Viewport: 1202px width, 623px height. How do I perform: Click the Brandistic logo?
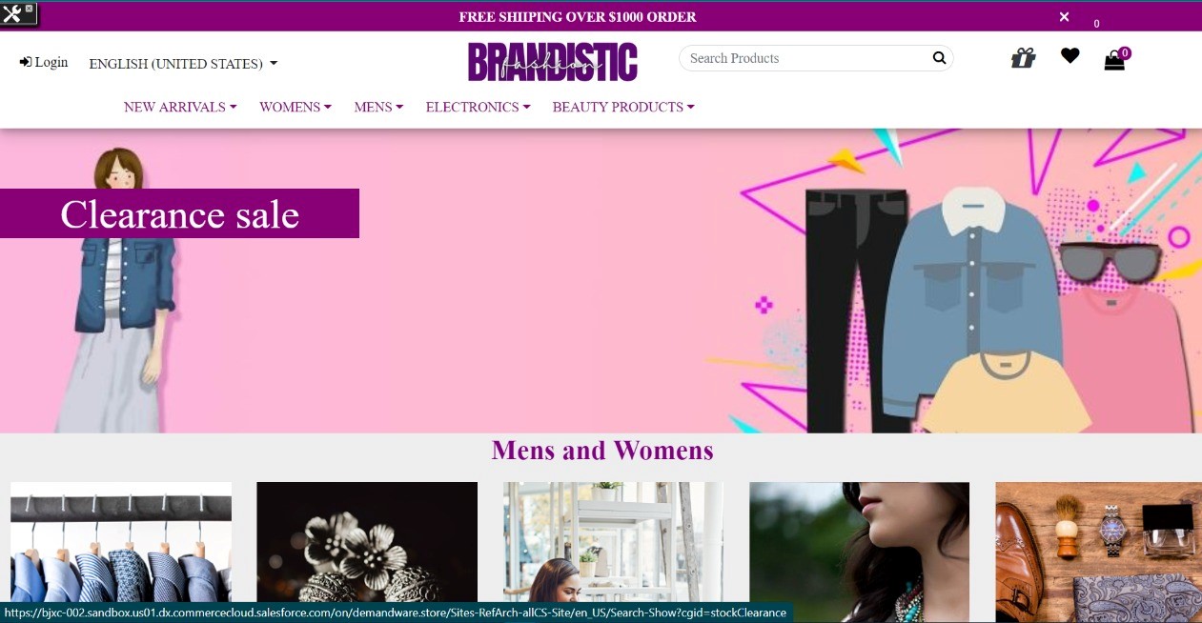(553, 62)
